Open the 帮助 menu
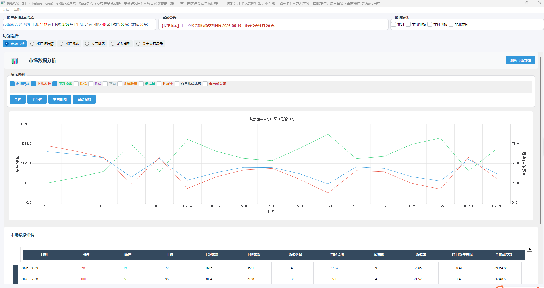The image size is (544, 288). coord(17,10)
